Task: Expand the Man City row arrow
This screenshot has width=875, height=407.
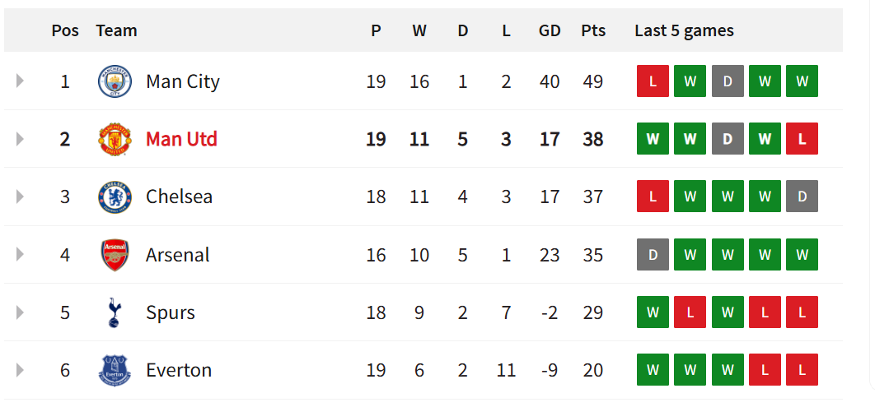Action: [20, 81]
